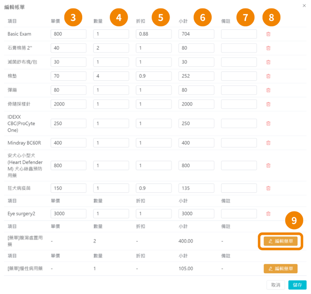This screenshot has height=294, width=311.
Task: Edit discount 0.88 for Basic Exam
Action: 154,34
